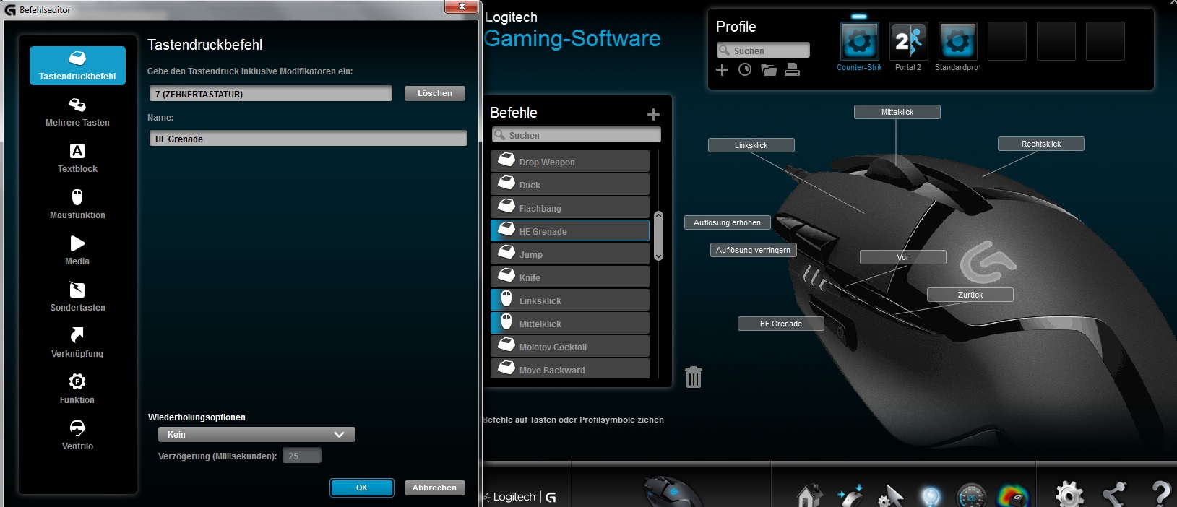Select the Flashbang command

(570, 207)
